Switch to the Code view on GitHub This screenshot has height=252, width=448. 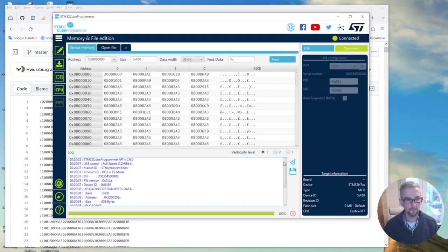[x=22, y=89]
